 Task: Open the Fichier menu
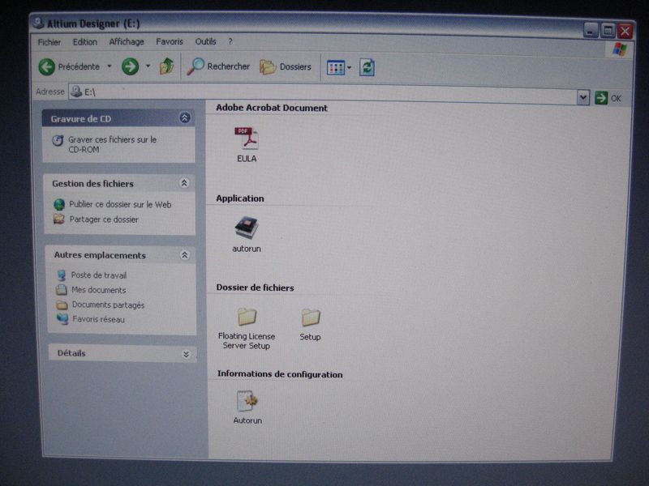[49, 42]
